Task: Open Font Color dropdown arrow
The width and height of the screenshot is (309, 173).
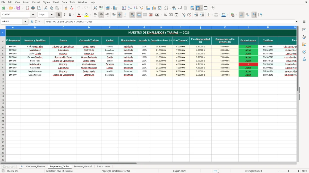Action: (x=83, y=15)
